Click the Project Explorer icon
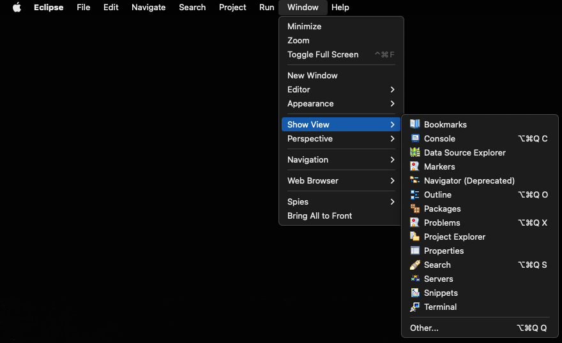The image size is (562, 343). tap(414, 237)
